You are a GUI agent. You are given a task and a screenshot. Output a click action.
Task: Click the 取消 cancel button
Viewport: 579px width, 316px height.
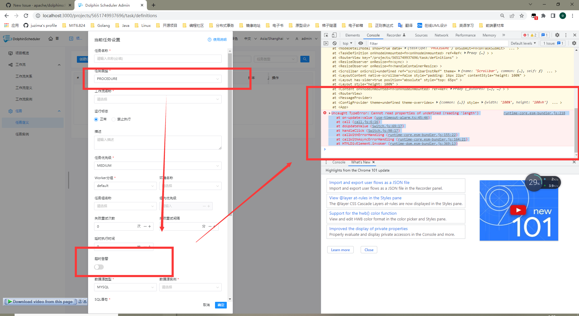pyautogui.click(x=206, y=305)
